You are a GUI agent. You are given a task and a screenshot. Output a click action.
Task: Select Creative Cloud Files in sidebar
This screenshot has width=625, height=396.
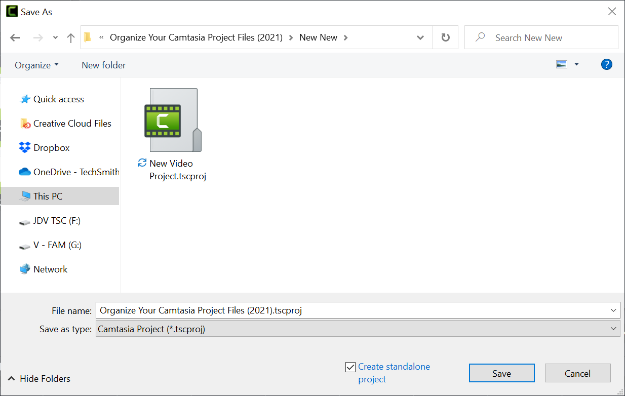(x=66, y=124)
